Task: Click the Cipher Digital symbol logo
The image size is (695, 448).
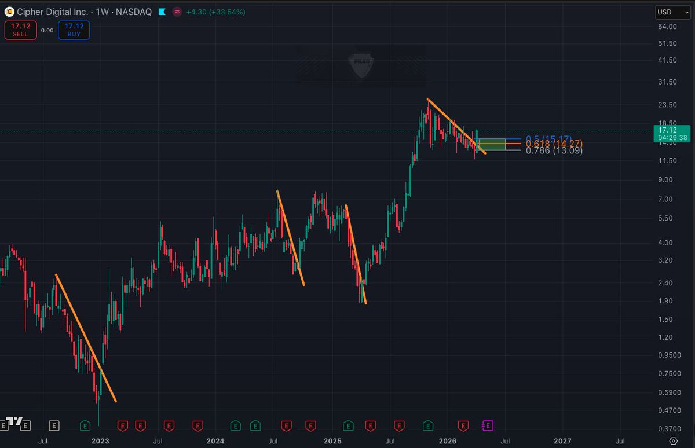Action: [9, 12]
